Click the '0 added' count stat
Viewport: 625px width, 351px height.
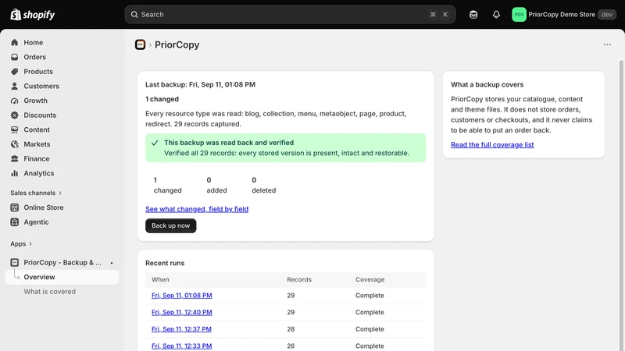tap(216, 186)
